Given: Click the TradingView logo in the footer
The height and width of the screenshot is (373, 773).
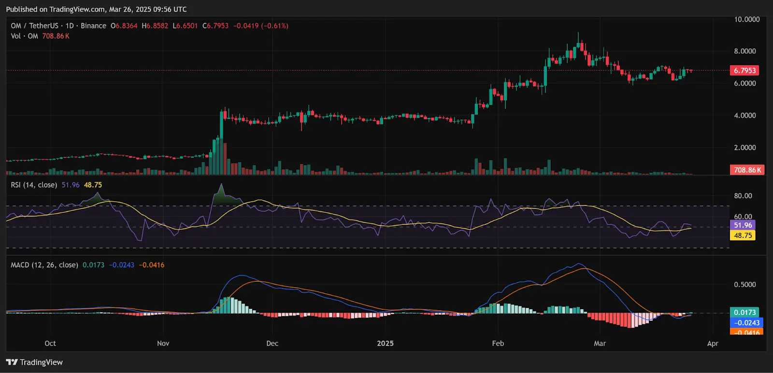Looking at the screenshot, I should [x=34, y=362].
